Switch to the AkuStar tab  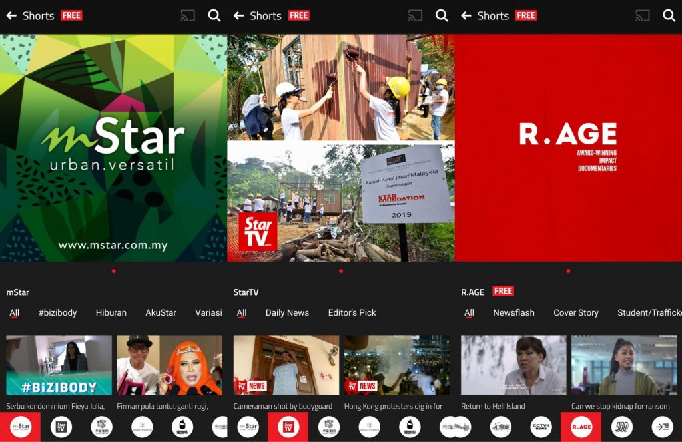pyautogui.click(x=161, y=312)
